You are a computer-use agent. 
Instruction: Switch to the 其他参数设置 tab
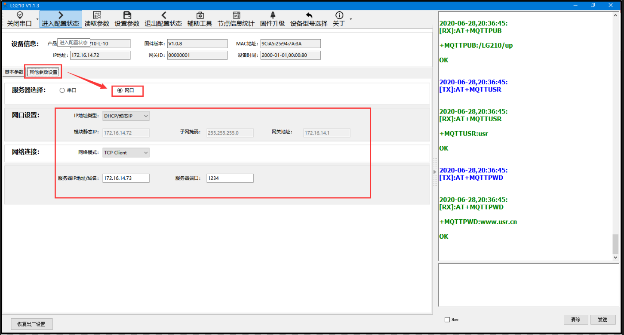click(43, 72)
